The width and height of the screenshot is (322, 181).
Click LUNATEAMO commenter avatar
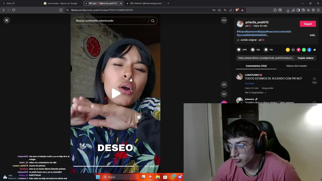pos(239,76)
